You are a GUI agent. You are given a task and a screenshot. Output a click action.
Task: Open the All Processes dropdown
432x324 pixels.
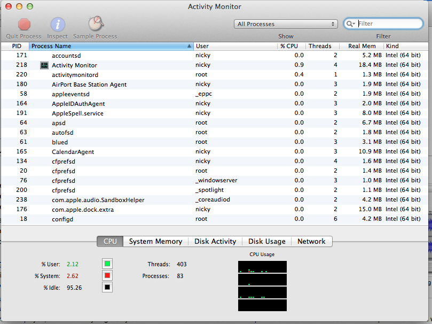coord(286,24)
